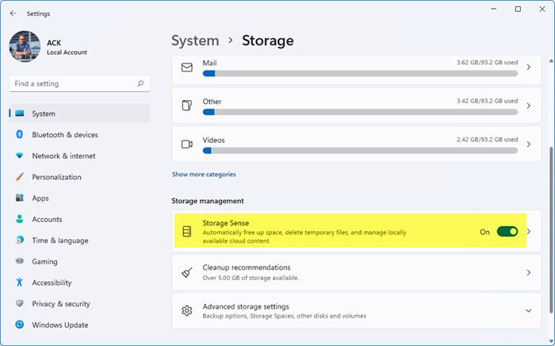Viewport: 555px width, 346px height.
Task: Open Time & language icon
Action: coord(20,240)
